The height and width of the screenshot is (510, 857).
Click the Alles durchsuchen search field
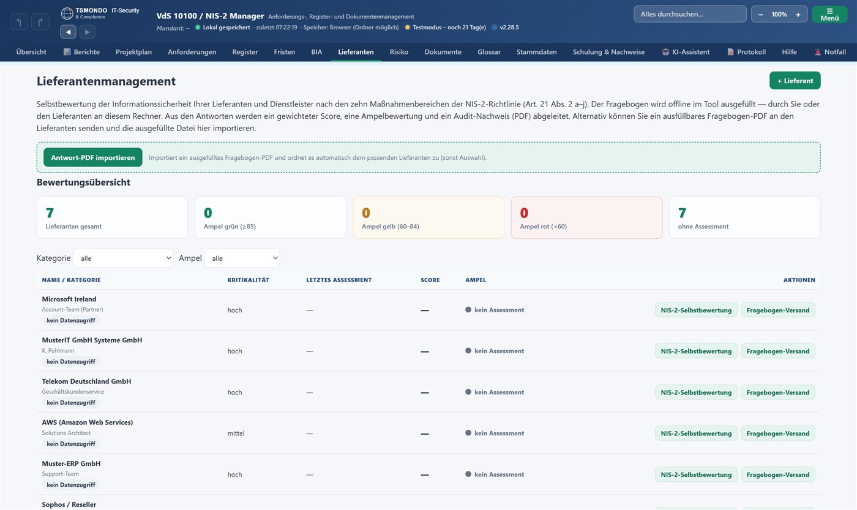(690, 14)
